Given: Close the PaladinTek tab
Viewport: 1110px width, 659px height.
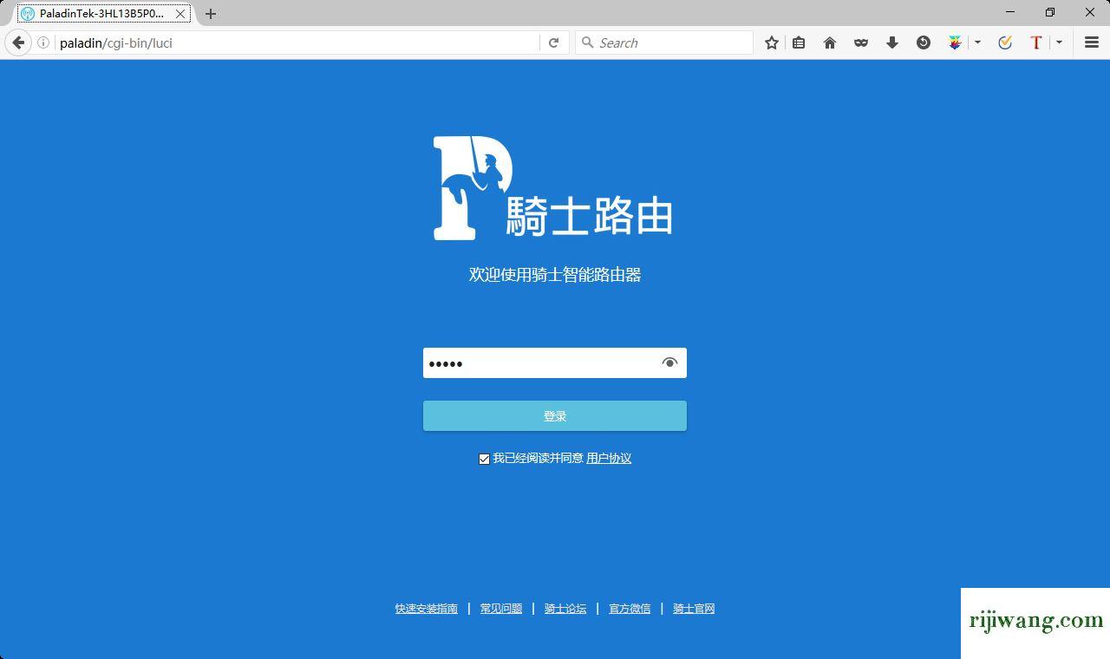Looking at the screenshot, I should coord(180,14).
